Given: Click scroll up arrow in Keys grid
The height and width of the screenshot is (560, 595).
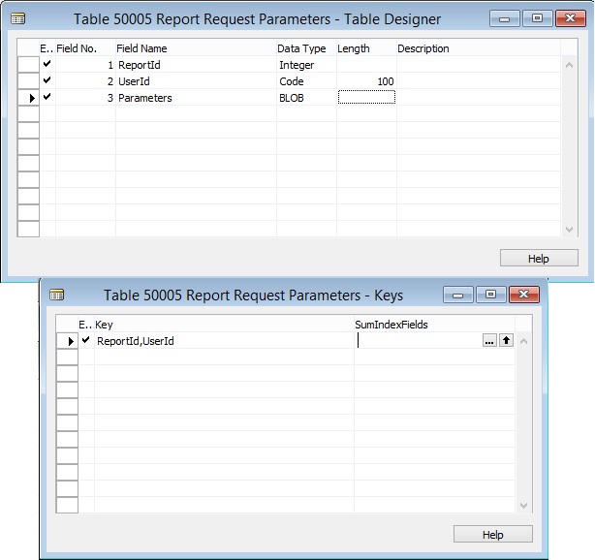Looking at the screenshot, I should [523, 341].
